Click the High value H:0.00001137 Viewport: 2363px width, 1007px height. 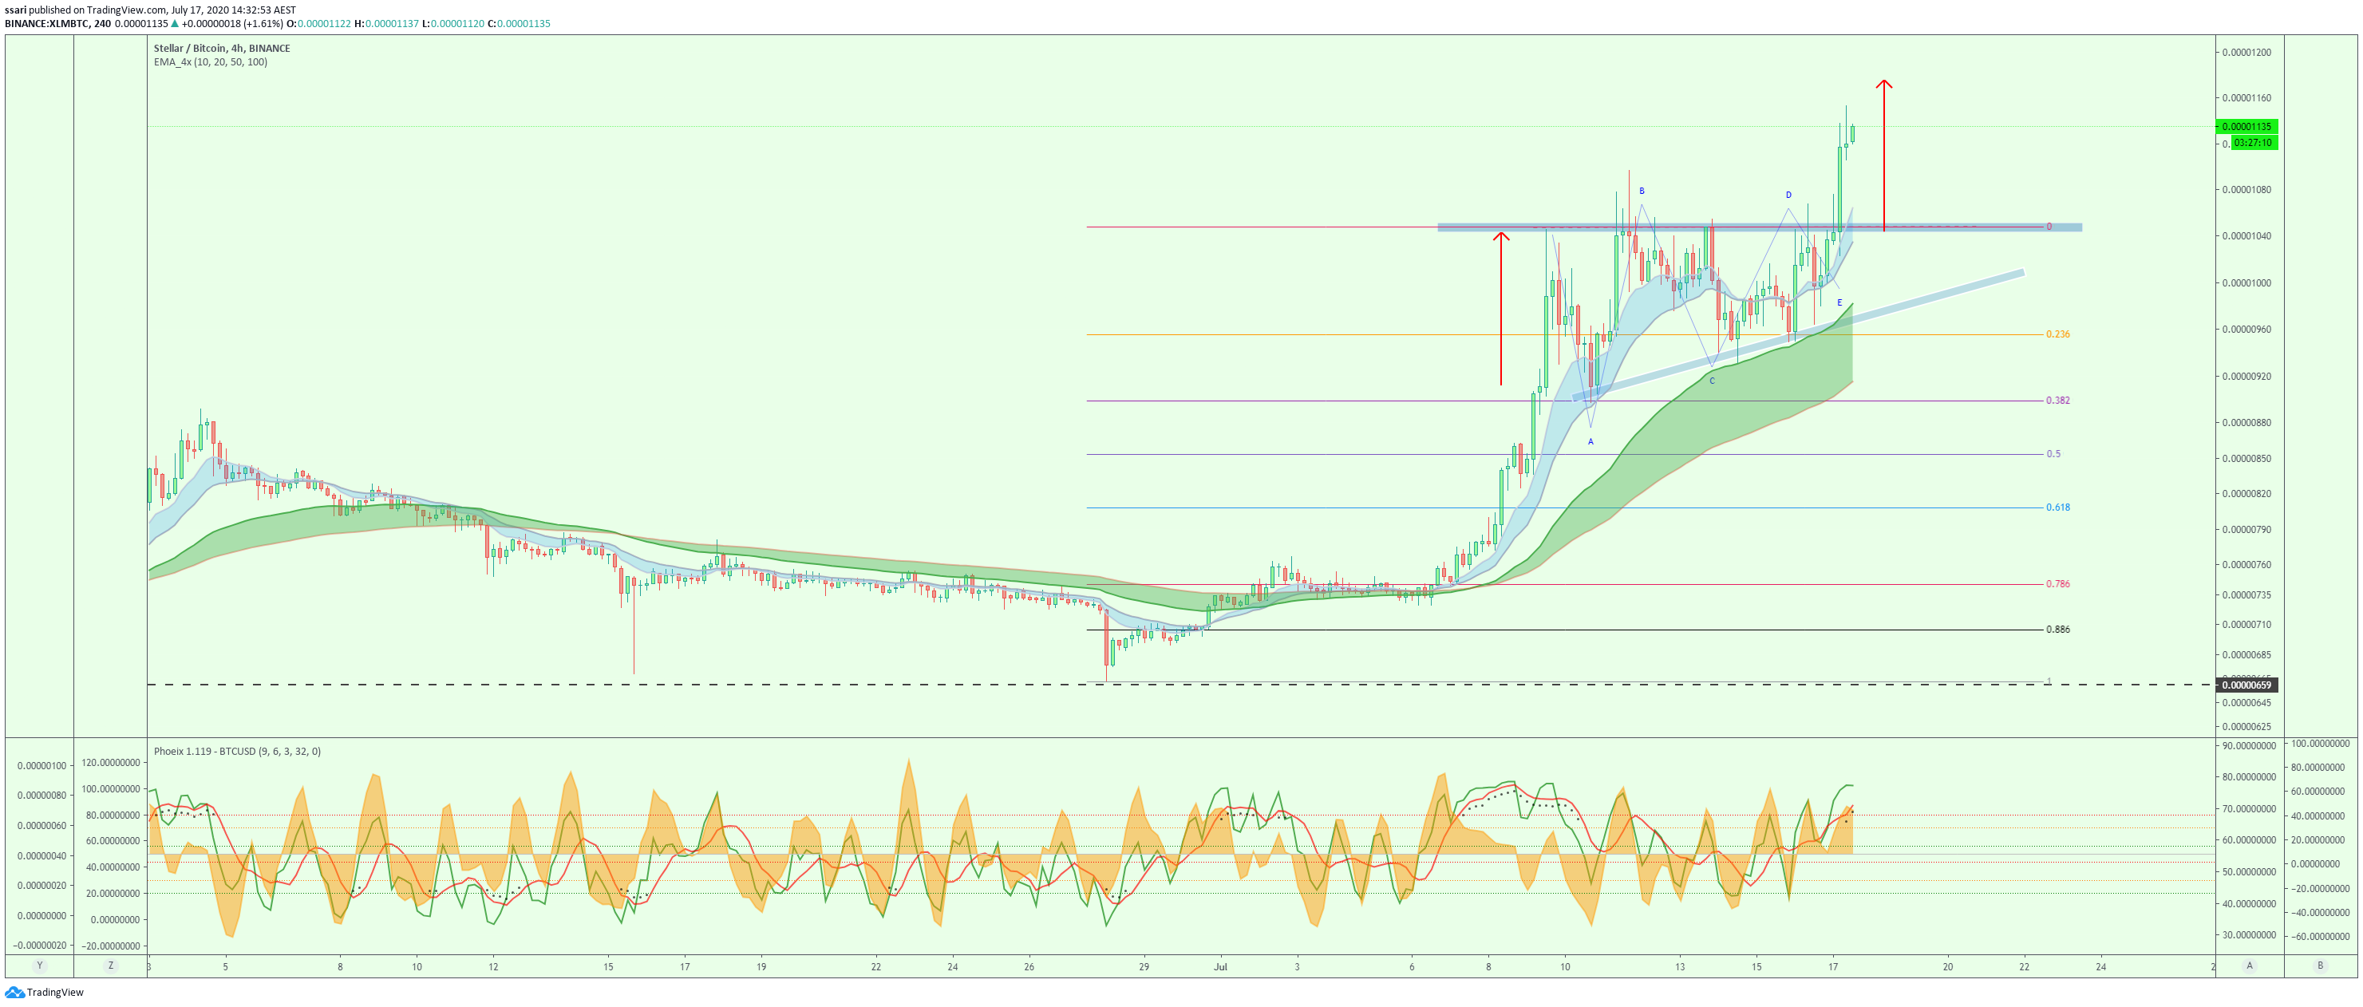pos(387,24)
